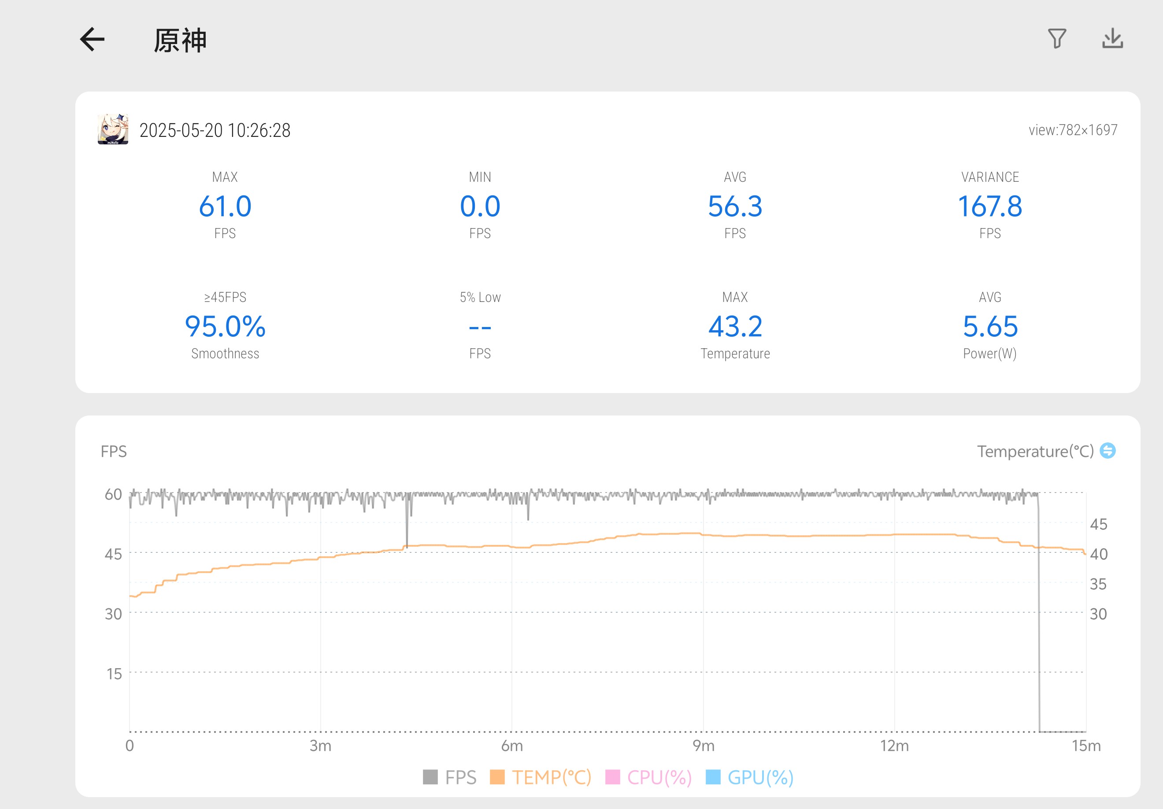The height and width of the screenshot is (809, 1163).
Task: Select the timestamp 2025-05-20 10:26:28
Action: [215, 131]
